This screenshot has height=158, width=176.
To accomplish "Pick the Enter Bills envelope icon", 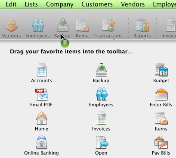I will pyautogui.click(x=161, y=94).
